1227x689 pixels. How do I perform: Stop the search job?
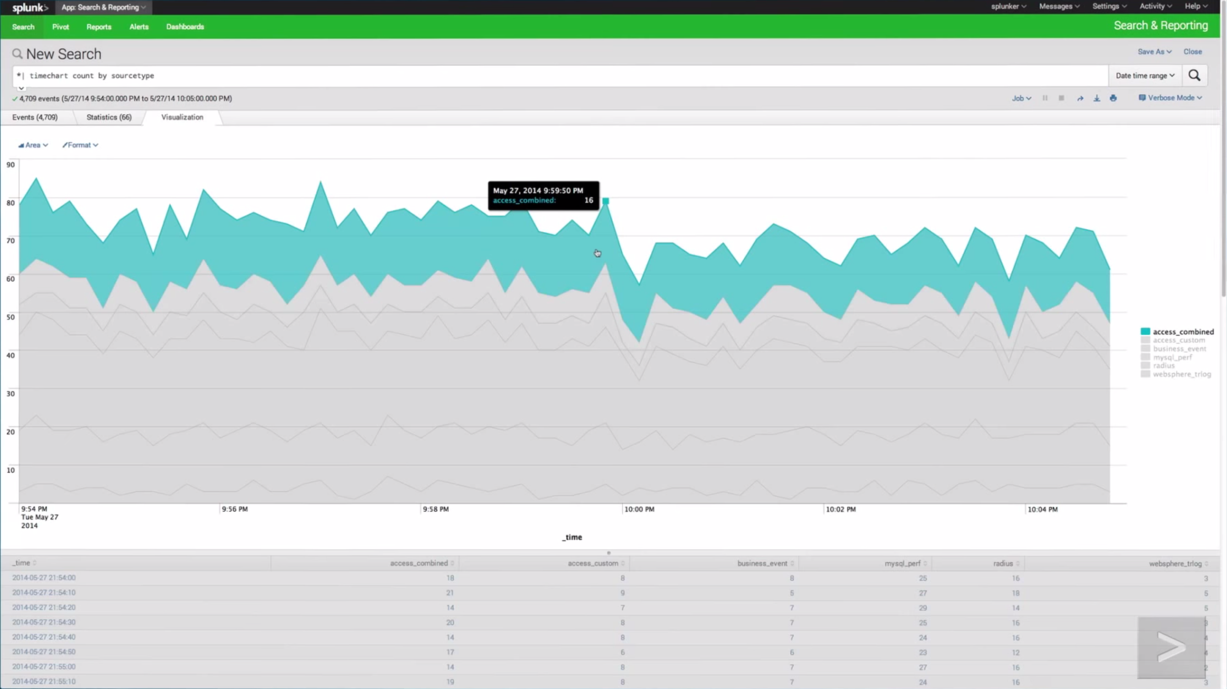(x=1061, y=98)
